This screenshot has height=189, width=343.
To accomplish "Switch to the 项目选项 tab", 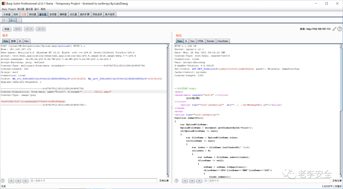I will [x=97, y=14].
